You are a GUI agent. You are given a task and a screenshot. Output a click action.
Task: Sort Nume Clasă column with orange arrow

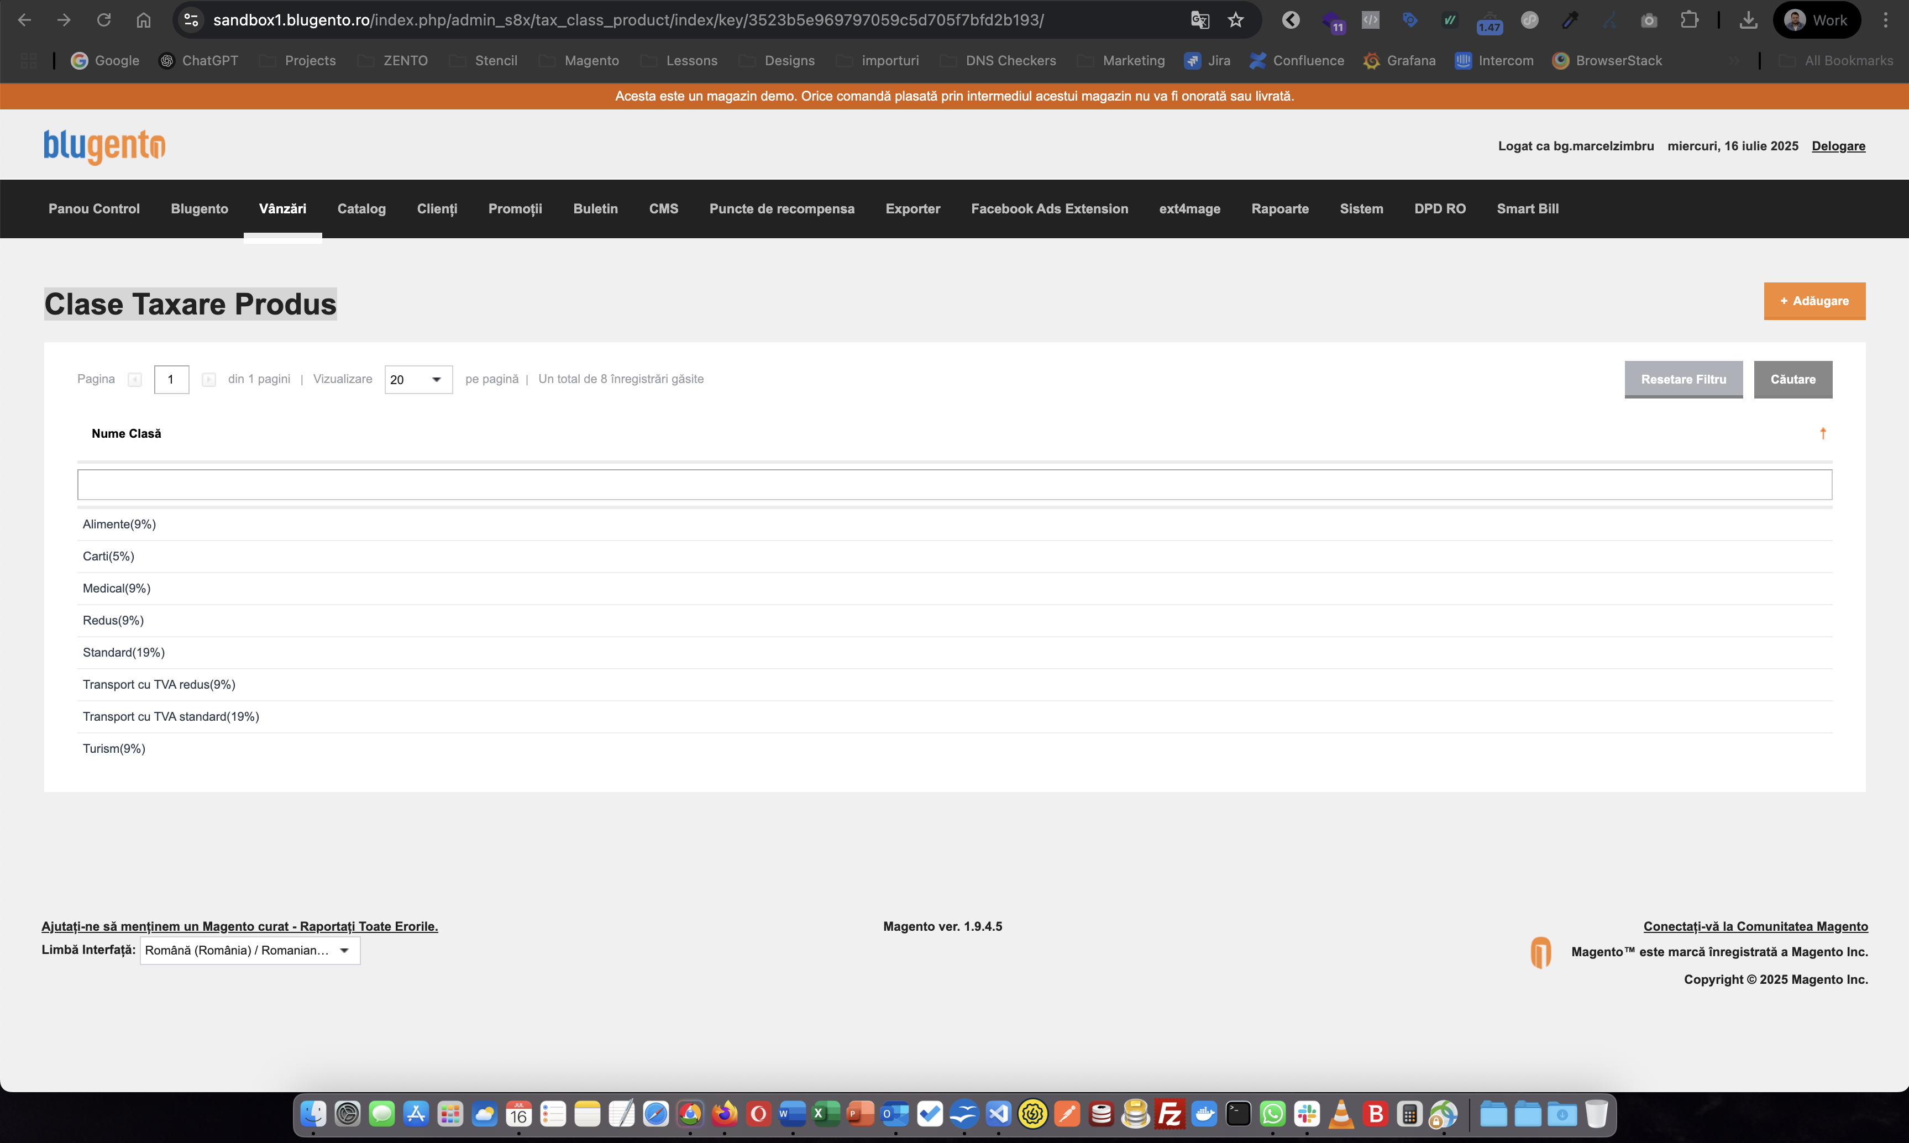click(1823, 434)
